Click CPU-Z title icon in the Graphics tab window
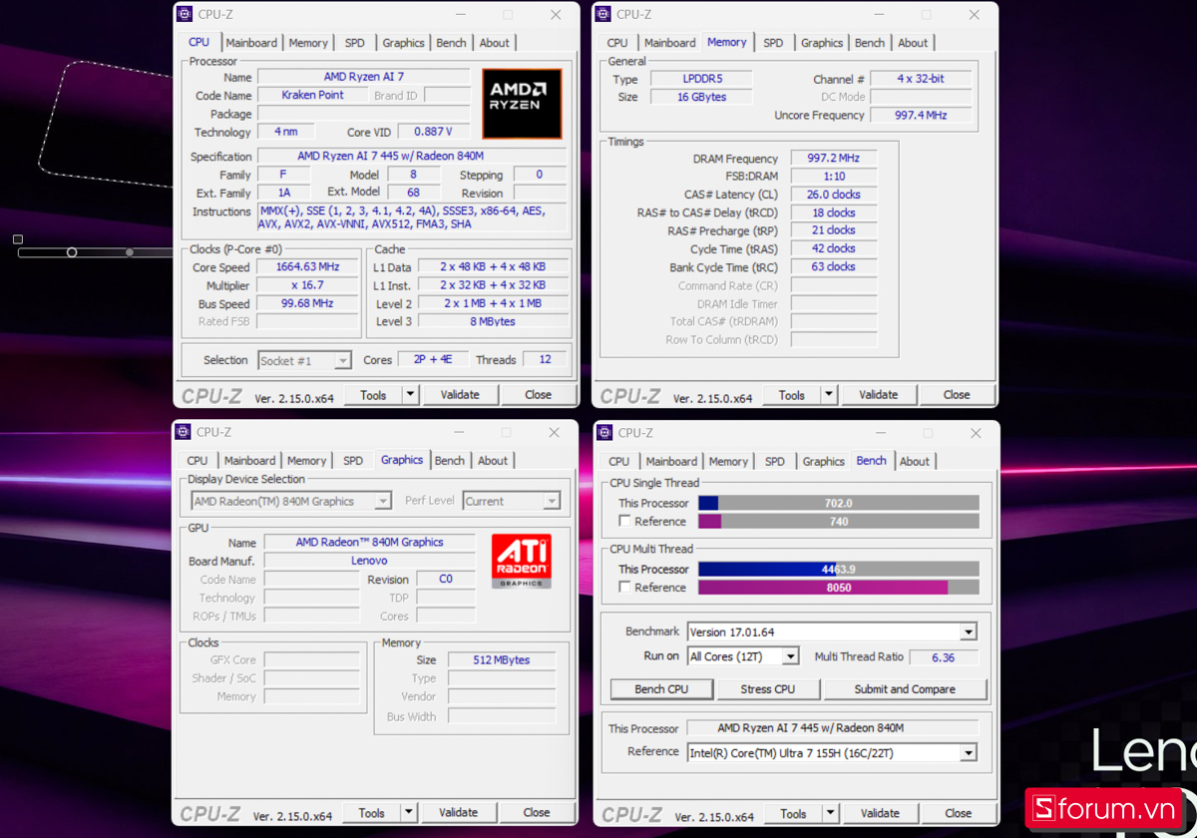The image size is (1197, 838). 183,432
